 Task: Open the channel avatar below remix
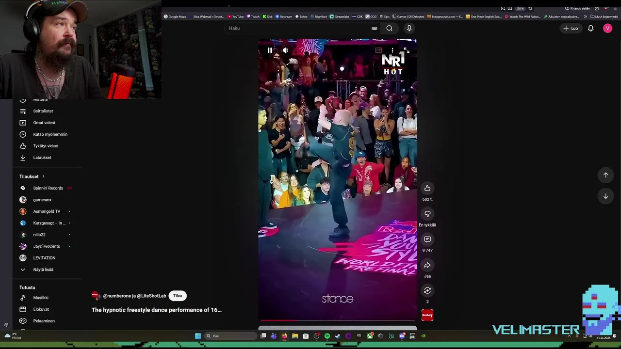[x=427, y=315]
